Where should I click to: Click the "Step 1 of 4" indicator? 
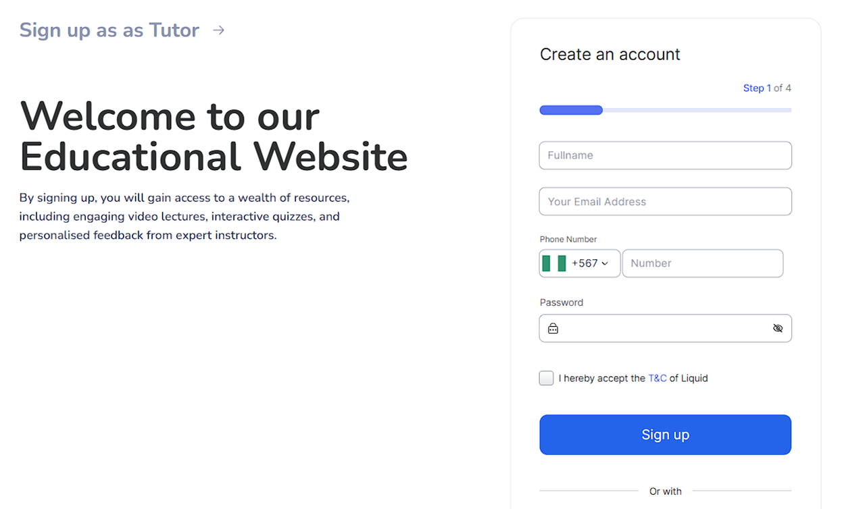pos(766,88)
